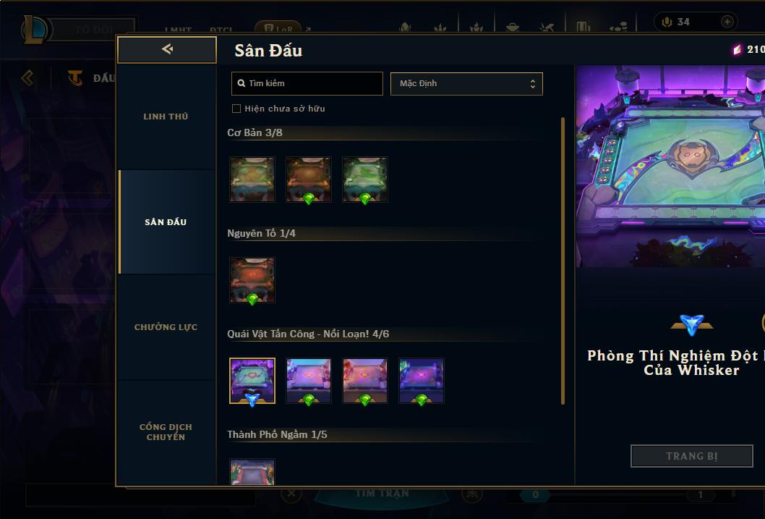Select the Thành Phố Ngầm arena thumbnail
The width and height of the screenshot is (765, 519).
[x=252, y=472]
